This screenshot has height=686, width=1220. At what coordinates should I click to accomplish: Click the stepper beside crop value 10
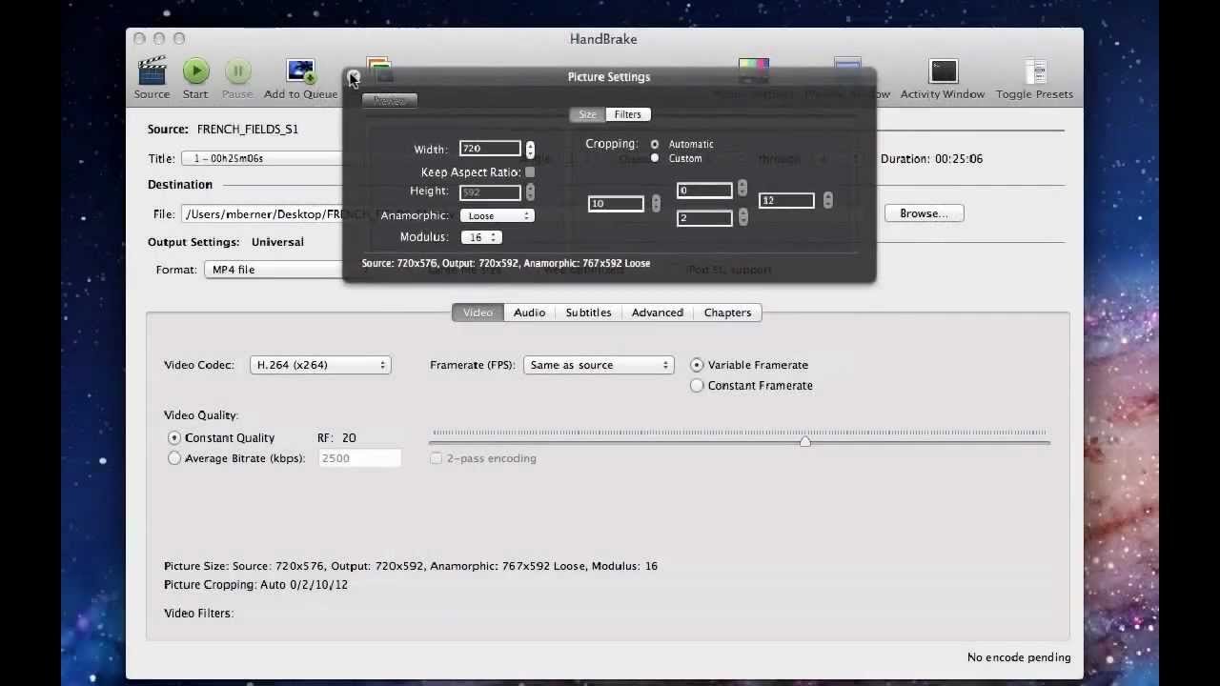[x=656, y=204]
